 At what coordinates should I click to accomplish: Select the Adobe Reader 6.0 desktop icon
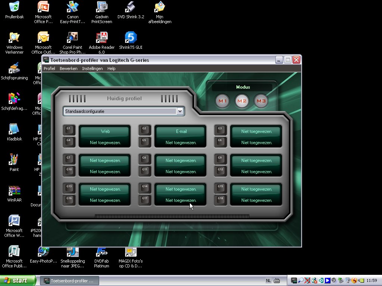101,43
